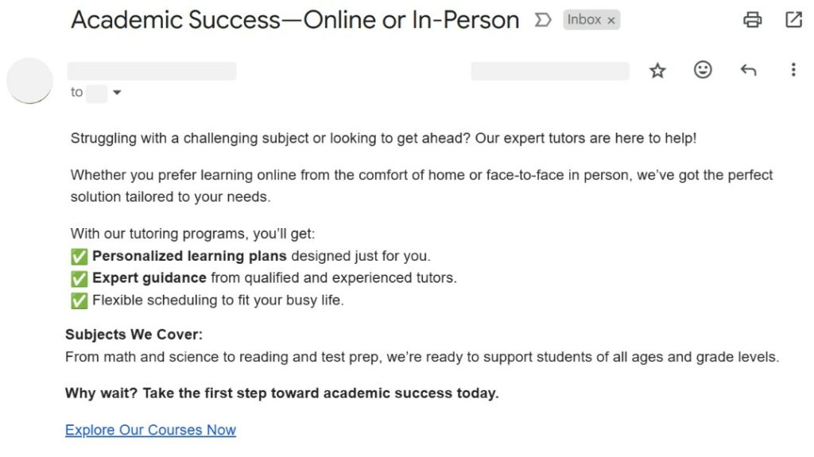Click the blurred email date field
The height and width of the screenshot is (457, 814).
tap(550, 71)
